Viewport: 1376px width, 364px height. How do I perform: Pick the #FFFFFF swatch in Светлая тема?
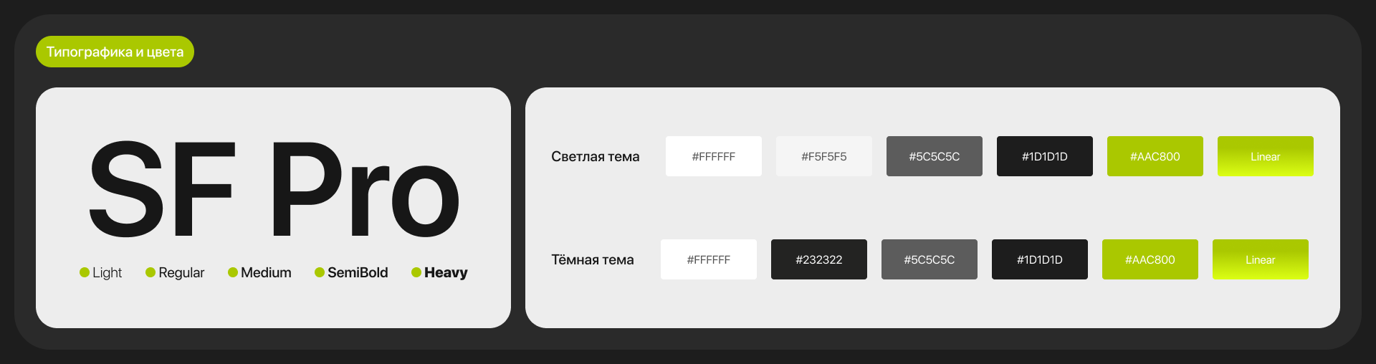click(x=713, y=156)
